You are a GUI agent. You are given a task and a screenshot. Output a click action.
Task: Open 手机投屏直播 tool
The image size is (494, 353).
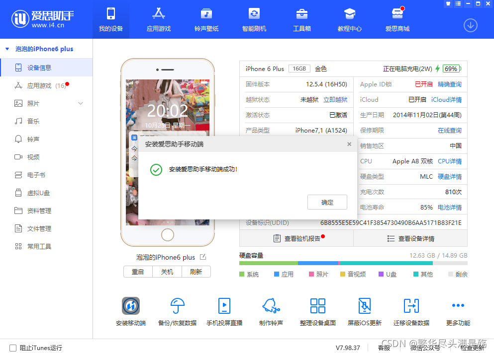224,311
